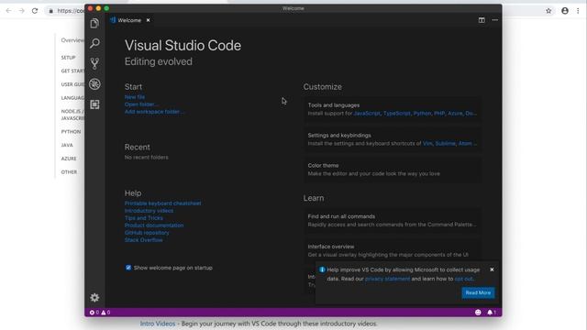Open the Source Control view

click(x=94, y=63)
